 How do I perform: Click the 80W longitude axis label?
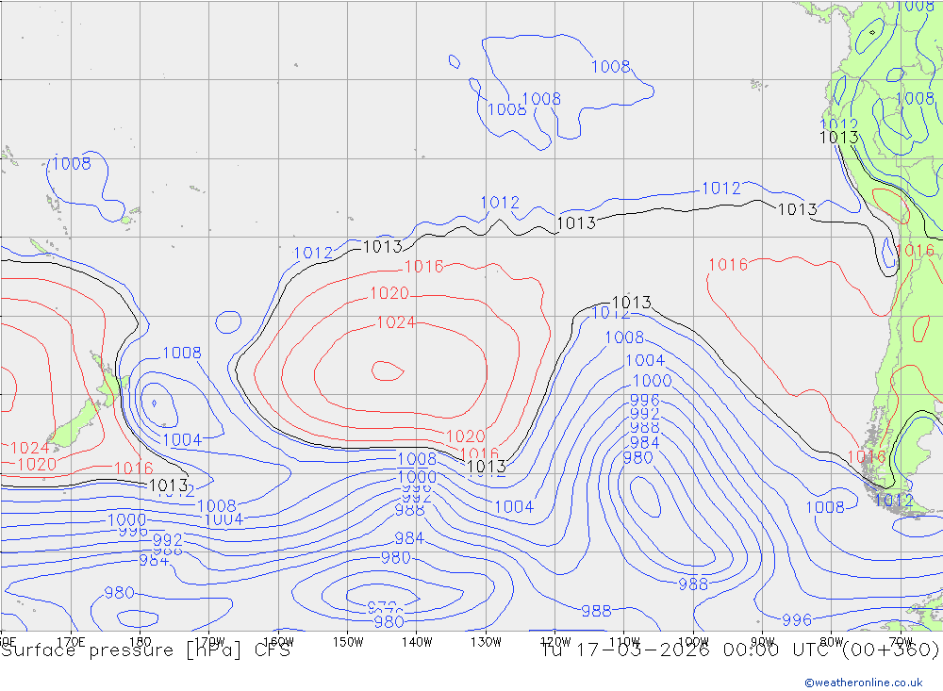832,641
